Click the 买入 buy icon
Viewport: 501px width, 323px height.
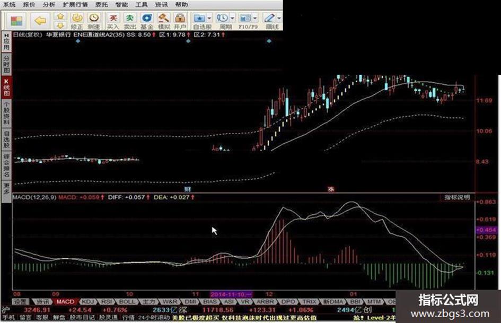point(113,18)
